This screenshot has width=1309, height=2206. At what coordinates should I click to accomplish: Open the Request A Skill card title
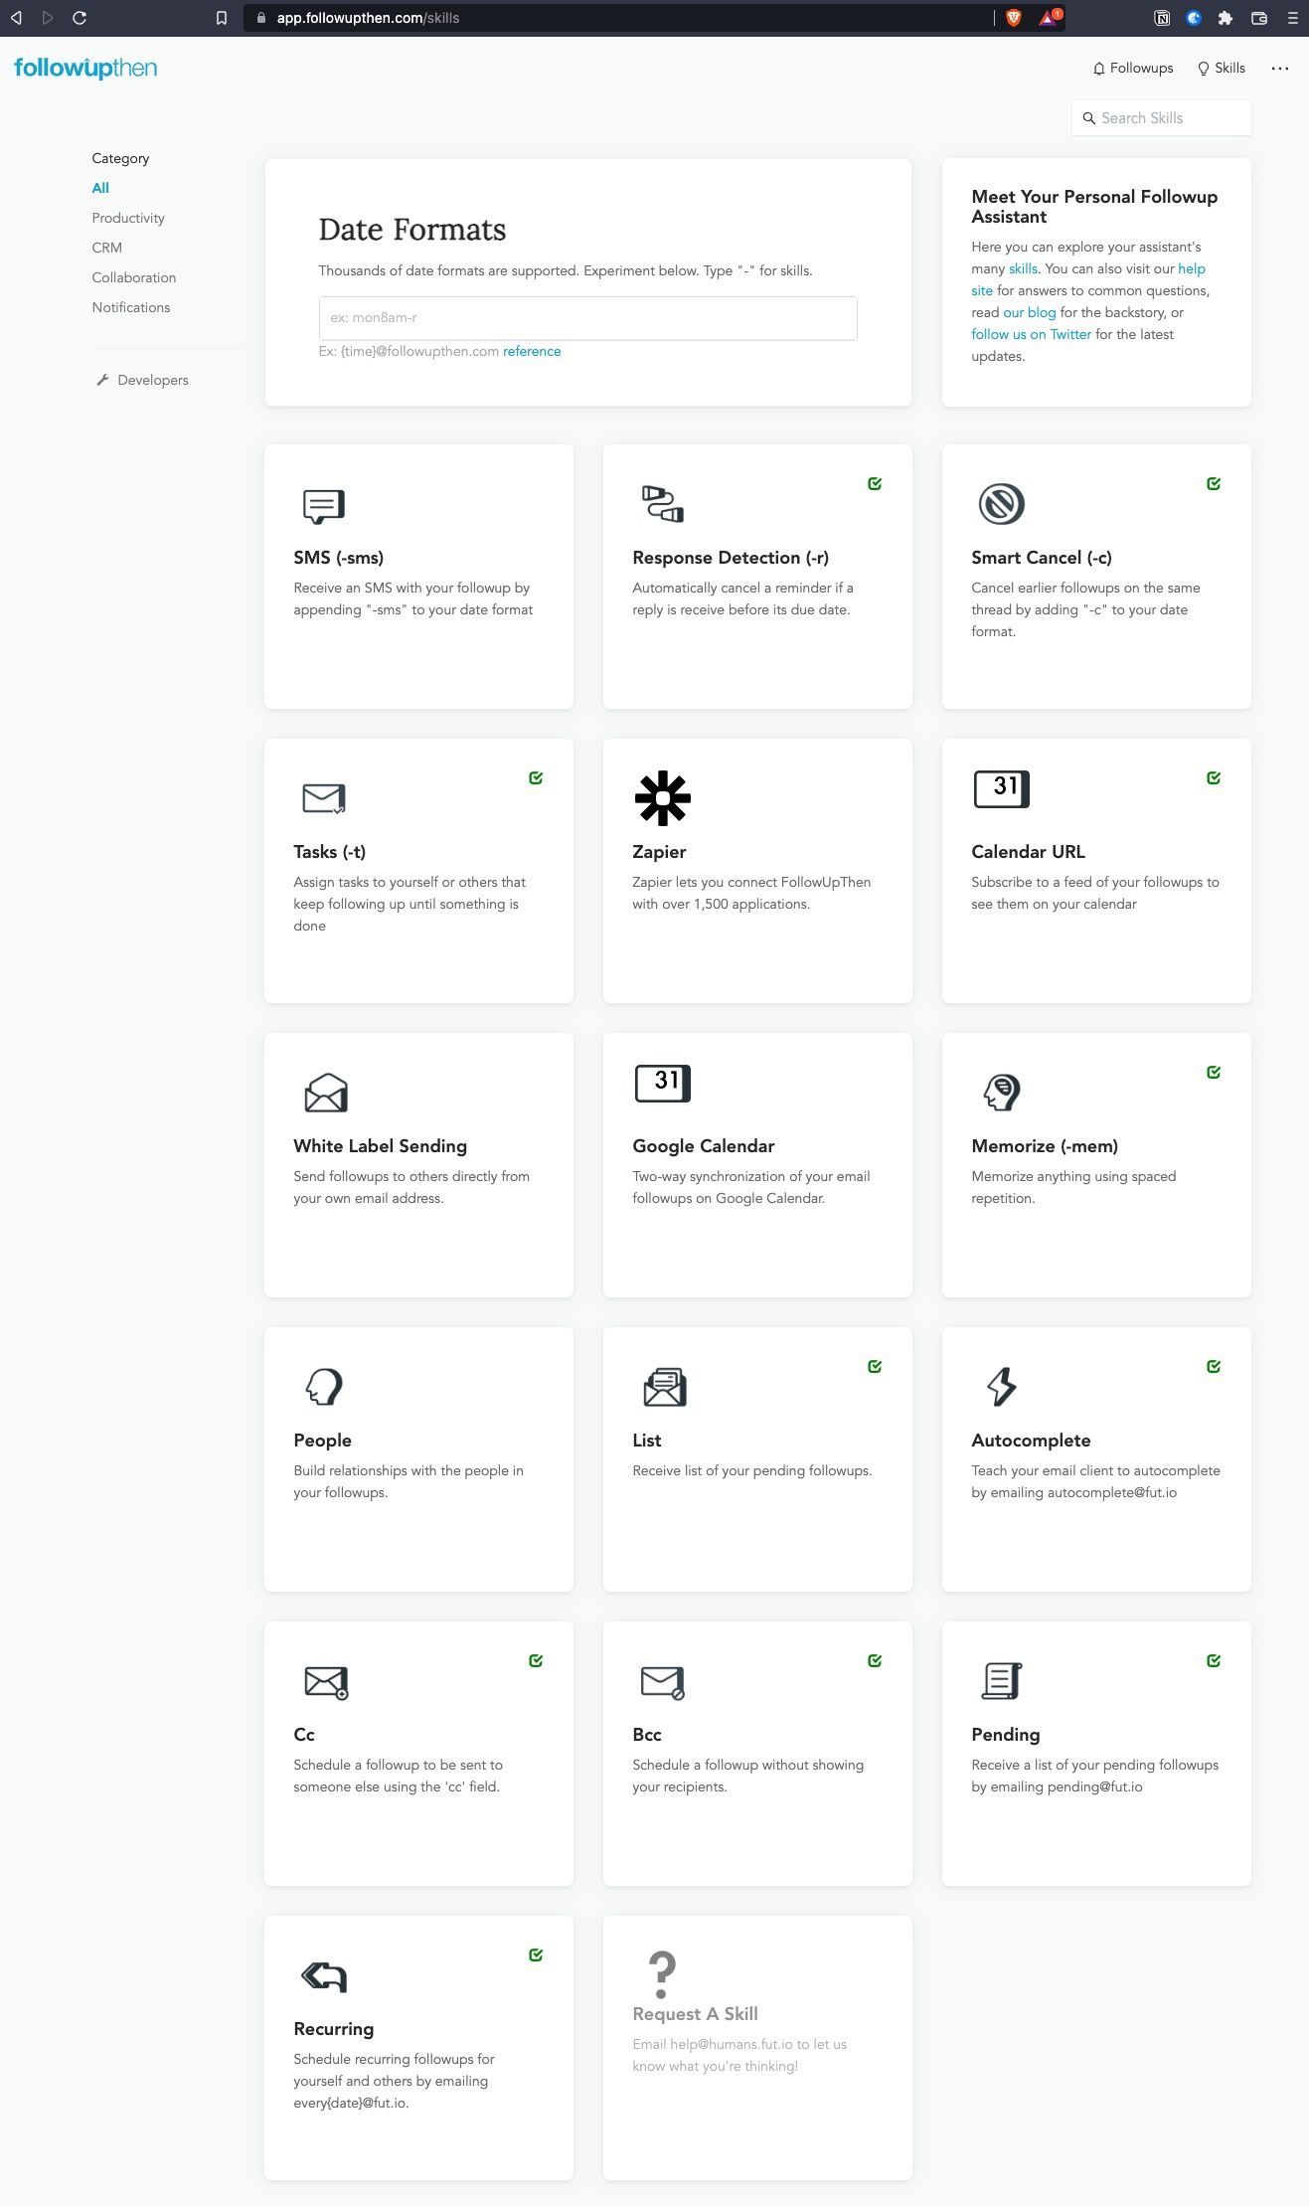pos(696,2014)
